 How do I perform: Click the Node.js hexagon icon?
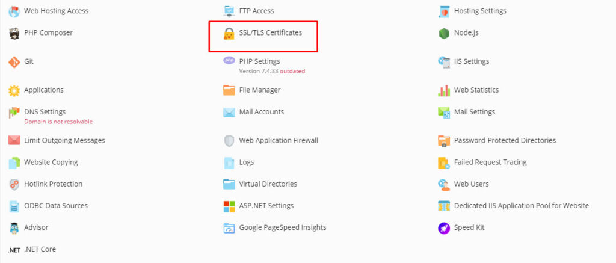pos(444,33)
